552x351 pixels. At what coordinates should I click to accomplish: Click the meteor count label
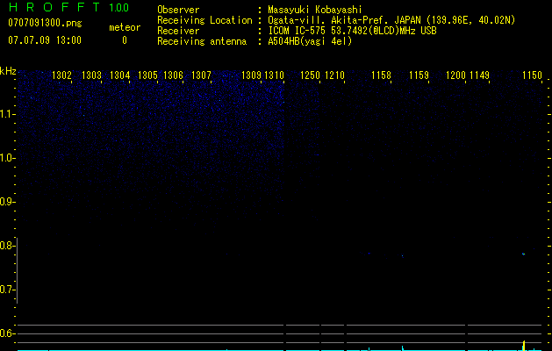125,27
